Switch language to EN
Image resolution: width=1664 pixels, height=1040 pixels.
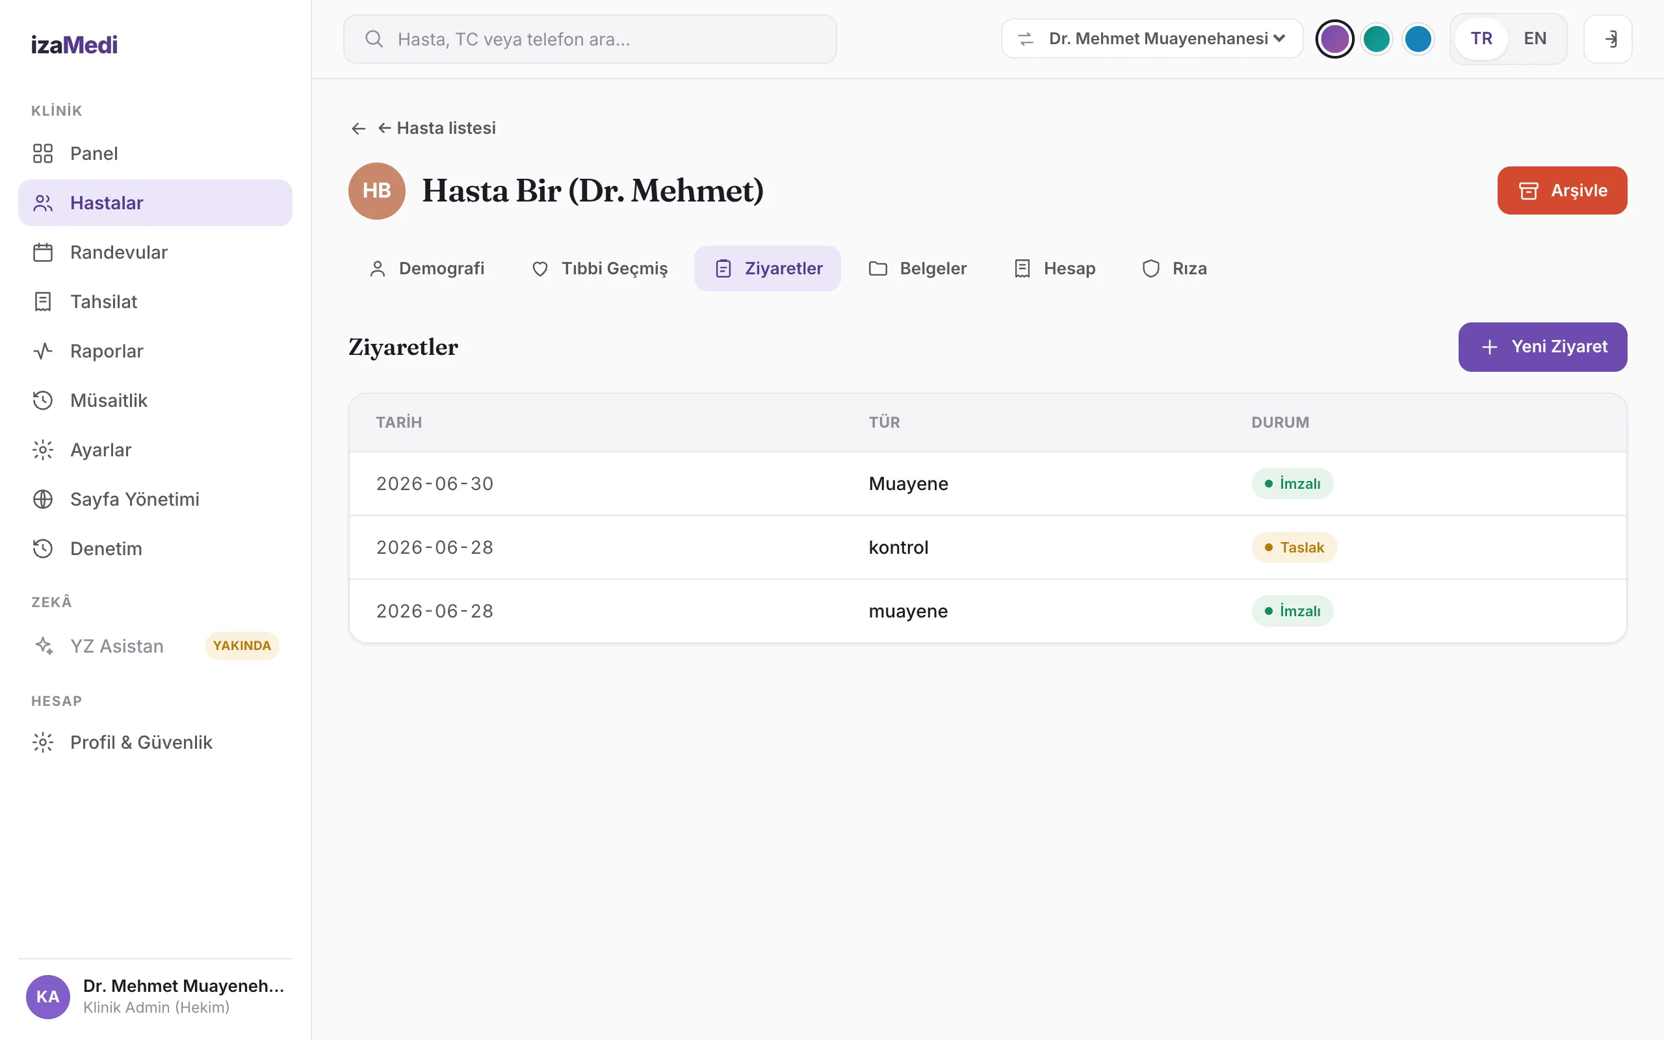point(1535,39)
